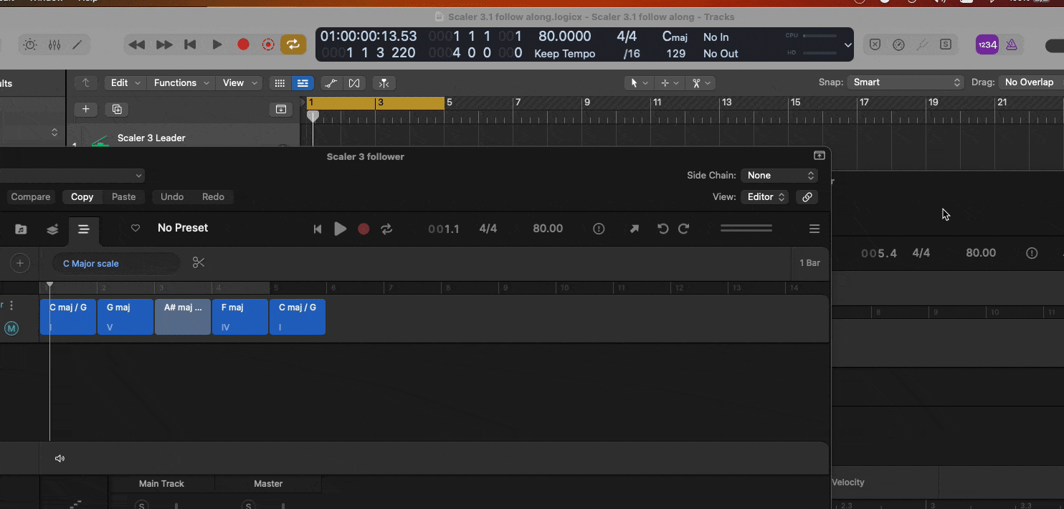Open the tuner icon in control bar
Viewport: 1064px width, 509px height.
(923, 44)
